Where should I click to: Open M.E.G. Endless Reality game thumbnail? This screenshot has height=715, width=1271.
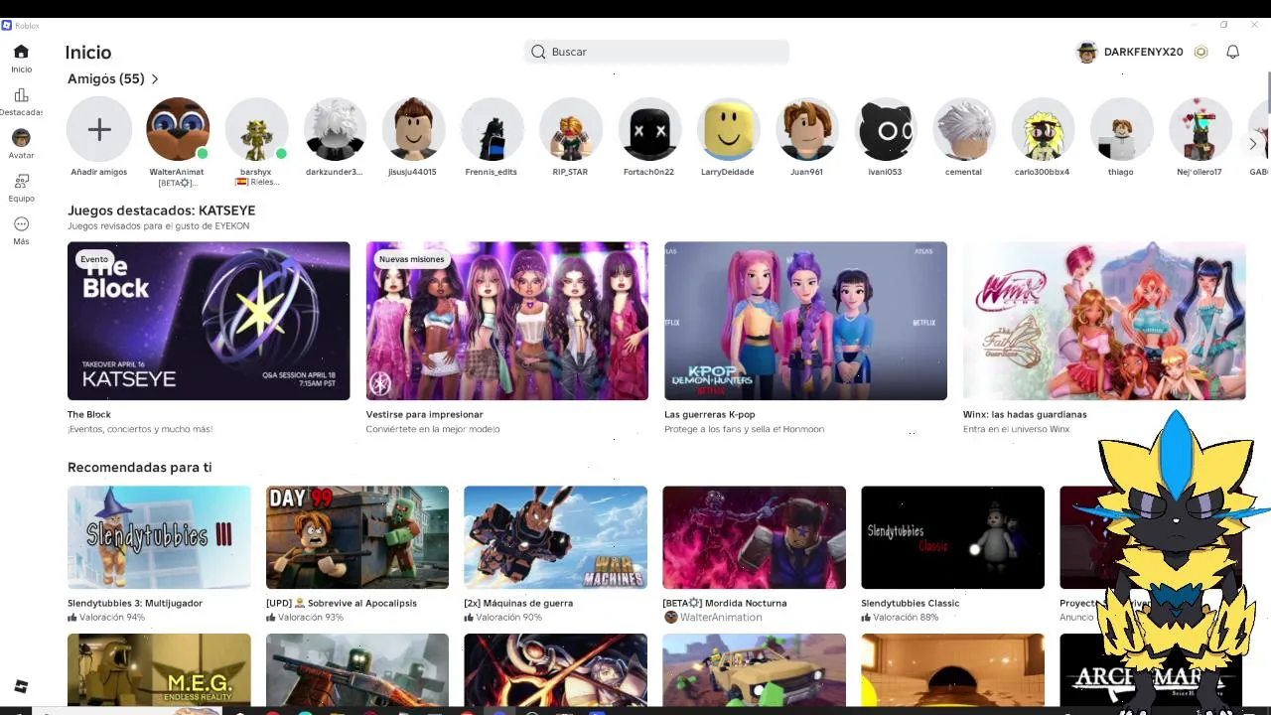[x=159, y=669]
